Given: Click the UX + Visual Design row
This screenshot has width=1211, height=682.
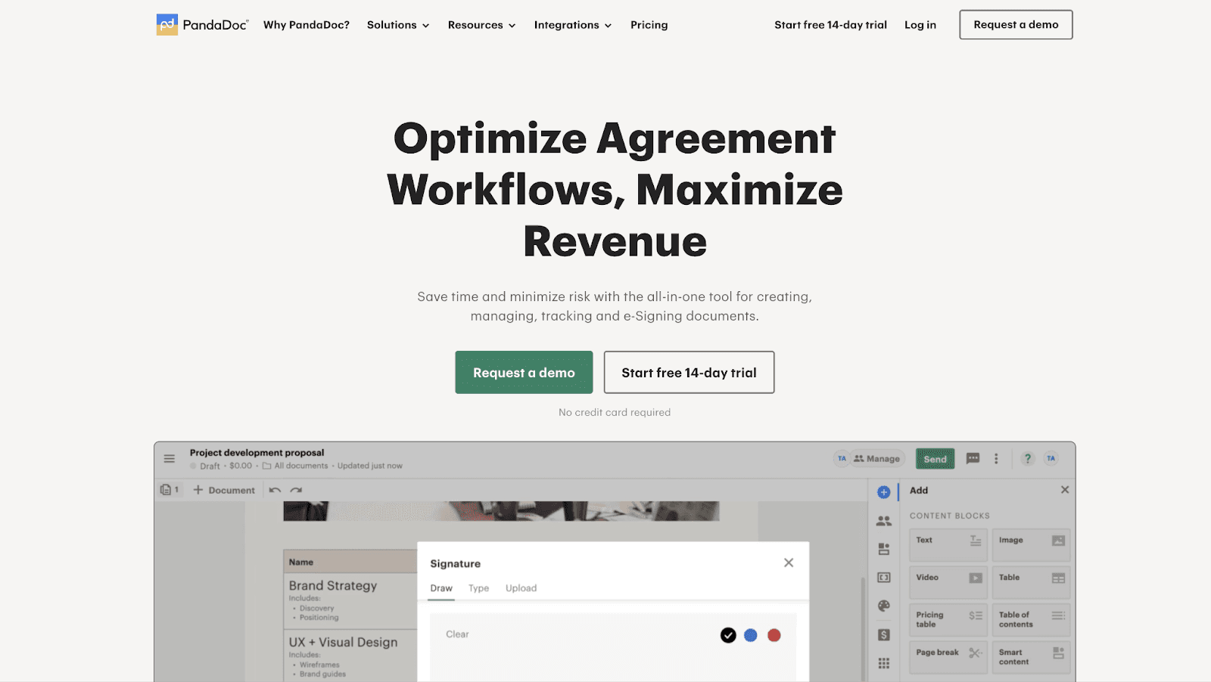Looking at the screenshot, I should [x=350, y=656].
